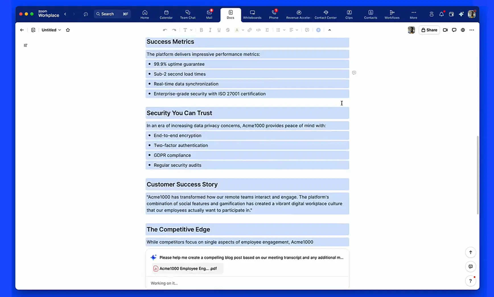494x297 pixels.
Task: Insert a code block using the toolbar
Action: pos(258,30)
